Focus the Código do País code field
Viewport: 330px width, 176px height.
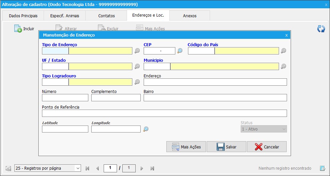click(201, 51)
